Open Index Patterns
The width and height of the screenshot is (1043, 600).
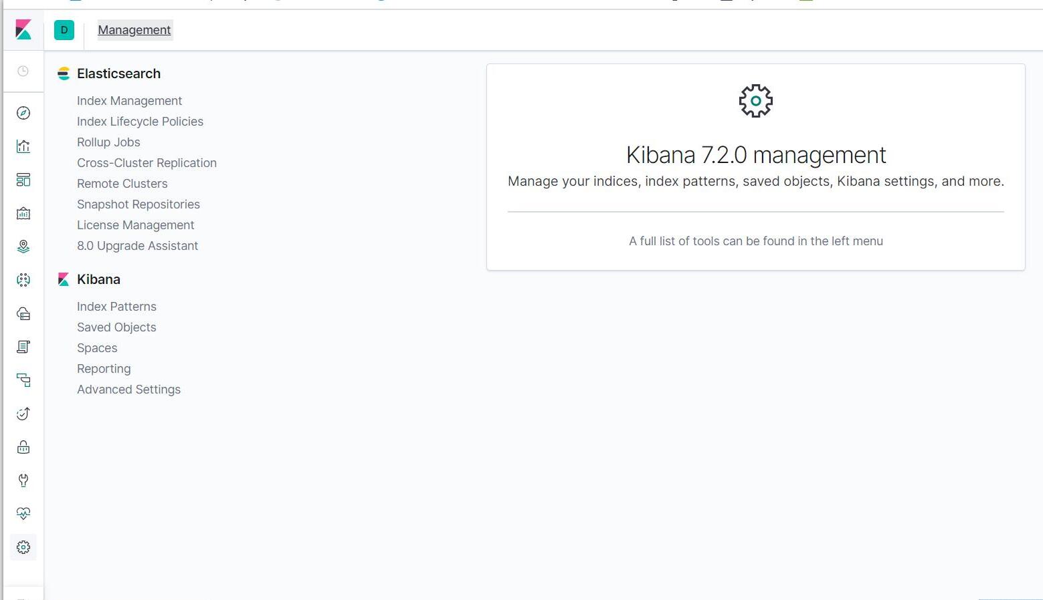[x=116, y=307]
